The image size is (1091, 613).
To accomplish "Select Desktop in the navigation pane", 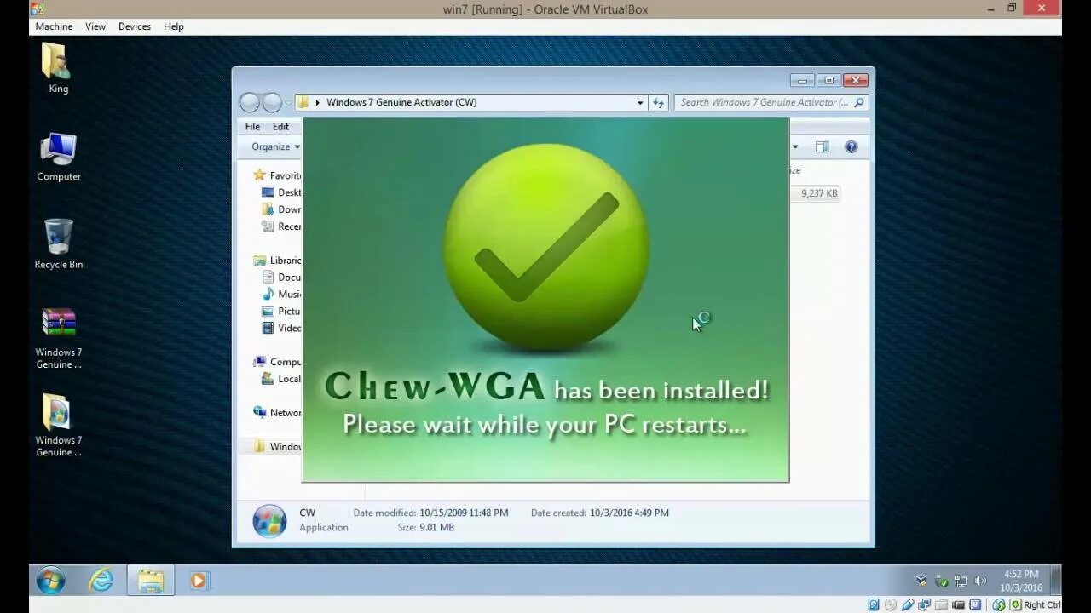I will pyautogui.click(x=281, y=192).
